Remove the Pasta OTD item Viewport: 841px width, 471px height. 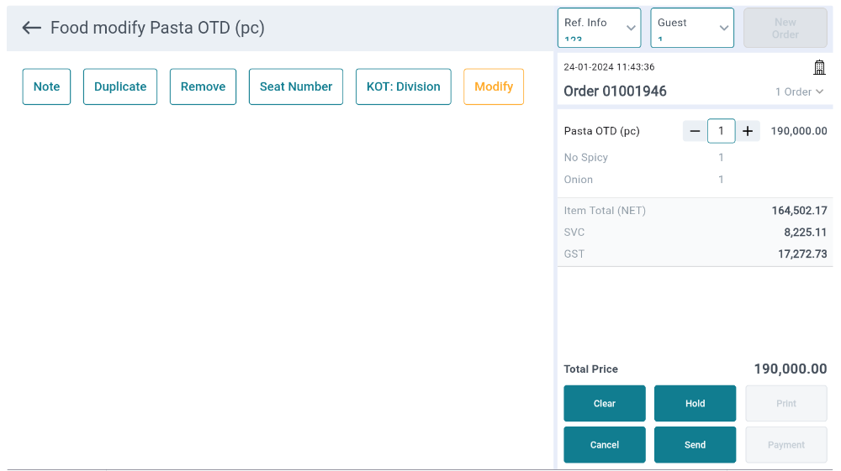[x=203, y=86]
